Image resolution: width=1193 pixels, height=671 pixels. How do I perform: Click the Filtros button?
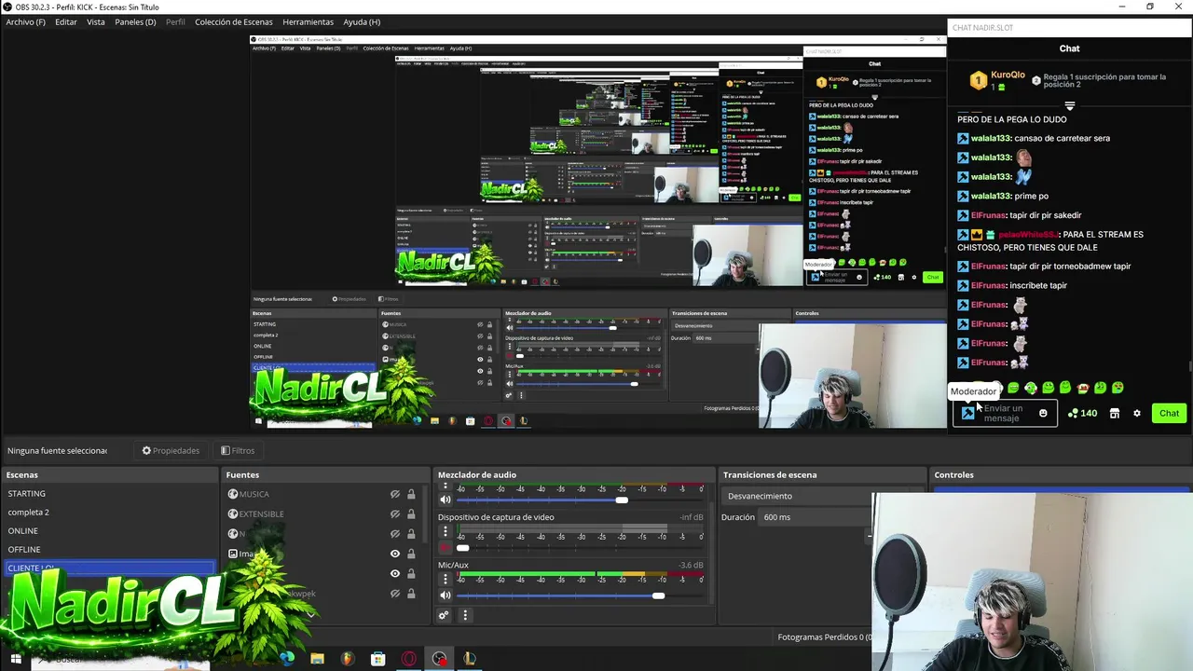pos(238,450)
